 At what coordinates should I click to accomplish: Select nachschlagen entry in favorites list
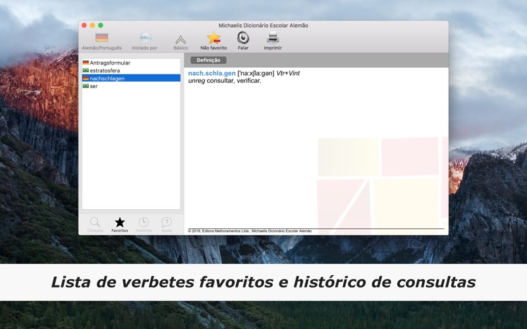coord(131,78)
